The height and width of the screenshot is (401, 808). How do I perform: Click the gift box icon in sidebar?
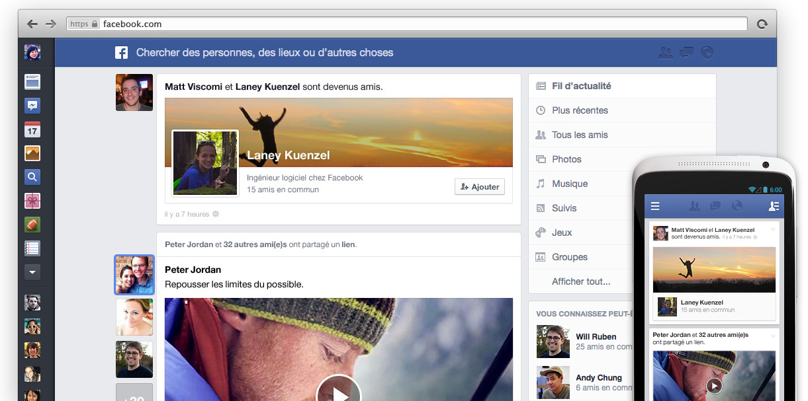[x=32, y=201]
